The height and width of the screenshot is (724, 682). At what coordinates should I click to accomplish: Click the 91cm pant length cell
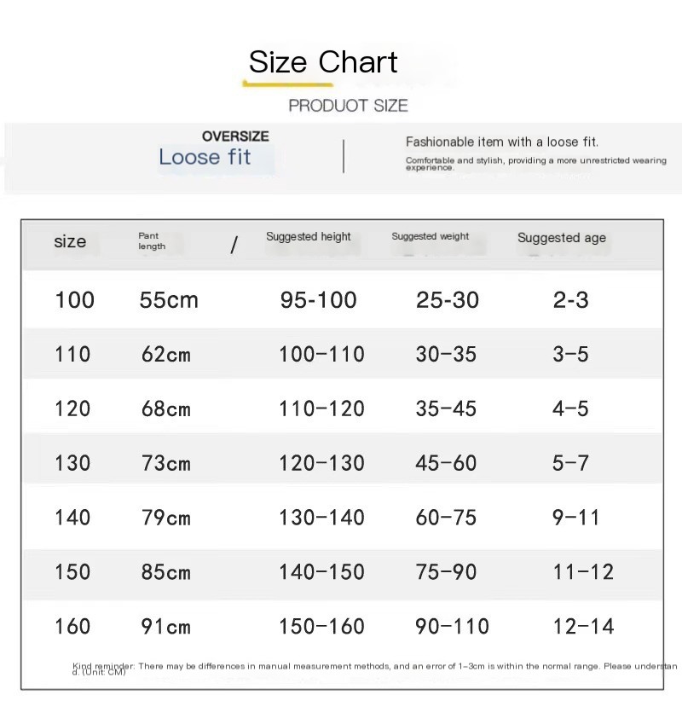(x=166, y=627)
